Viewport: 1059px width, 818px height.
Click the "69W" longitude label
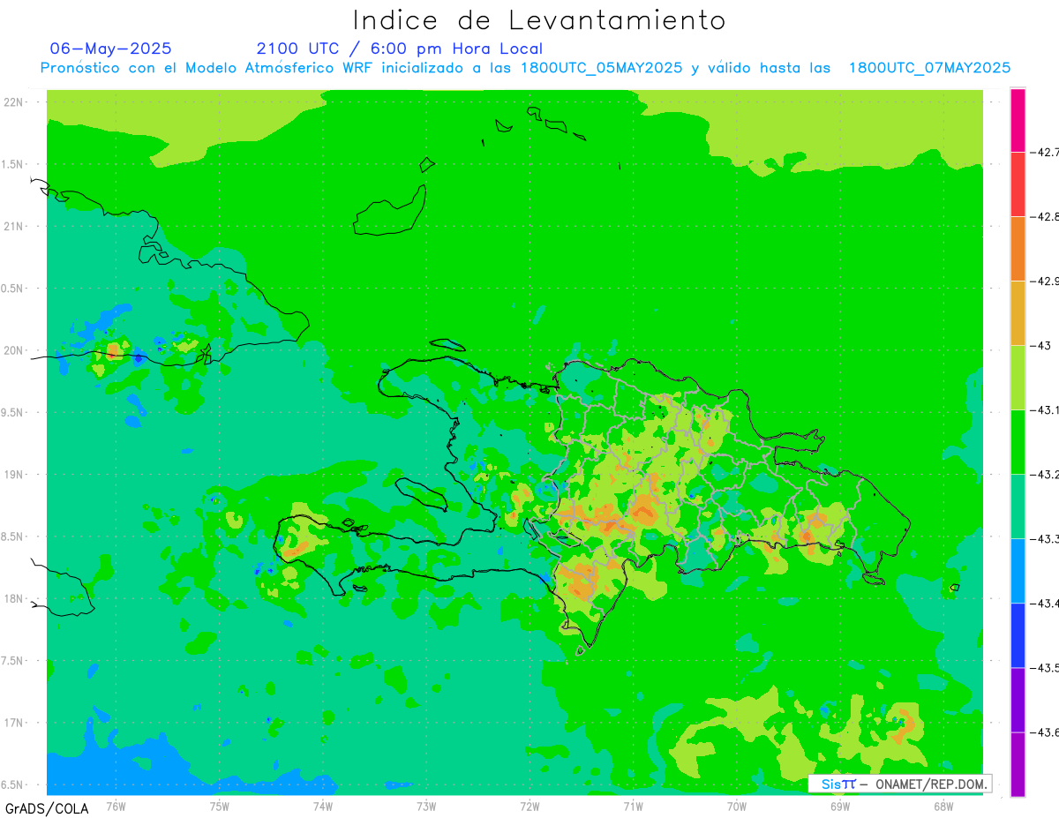840,806
